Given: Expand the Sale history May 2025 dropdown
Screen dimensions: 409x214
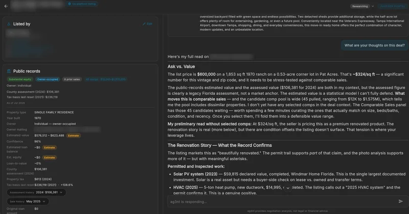Looking at the screenshot, I should pyautogui.click(x=28, y=201).
